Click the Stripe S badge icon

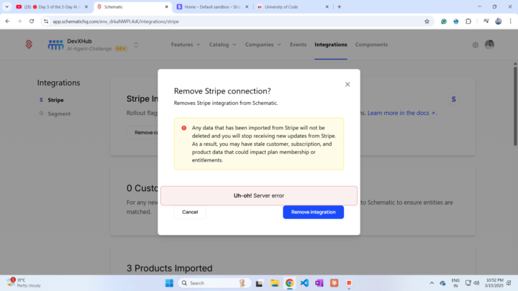(x=453, y=99)
